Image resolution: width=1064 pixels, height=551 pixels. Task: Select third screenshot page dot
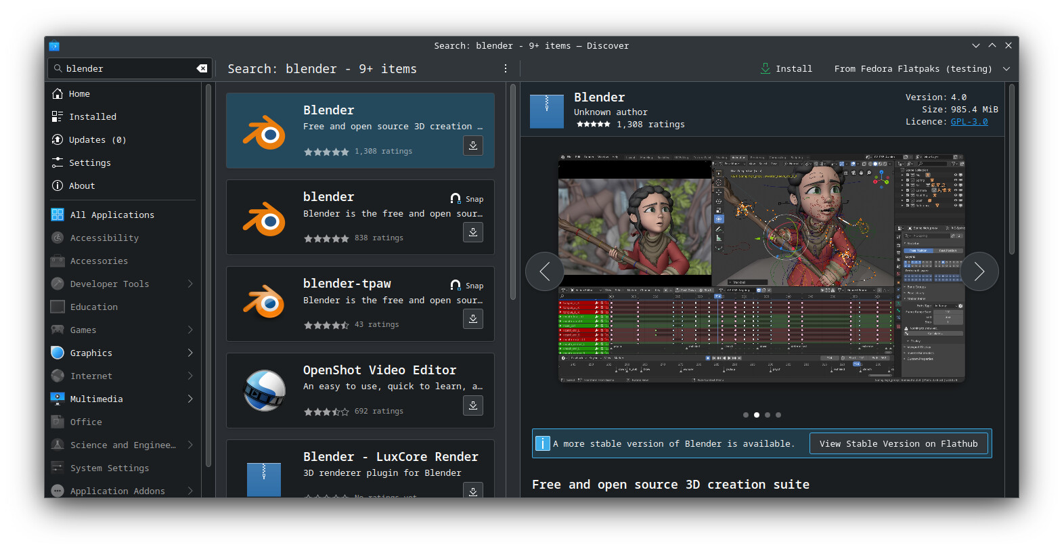[x=768, y=415]
